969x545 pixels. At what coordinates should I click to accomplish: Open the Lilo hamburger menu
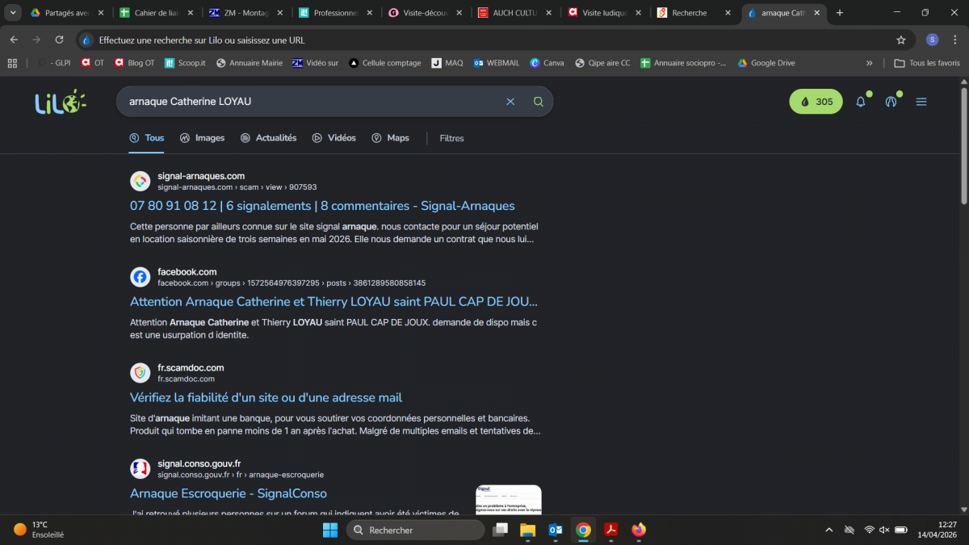[921, 102]
